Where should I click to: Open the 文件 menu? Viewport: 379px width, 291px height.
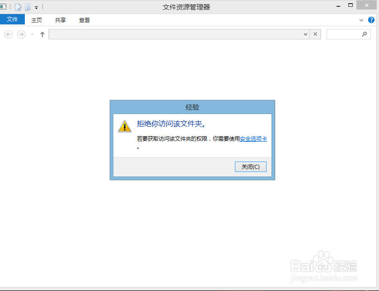tap(13, 19)
